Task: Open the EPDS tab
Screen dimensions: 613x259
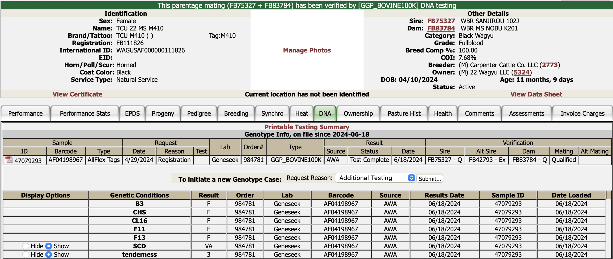Action: (x=132, y=113)
